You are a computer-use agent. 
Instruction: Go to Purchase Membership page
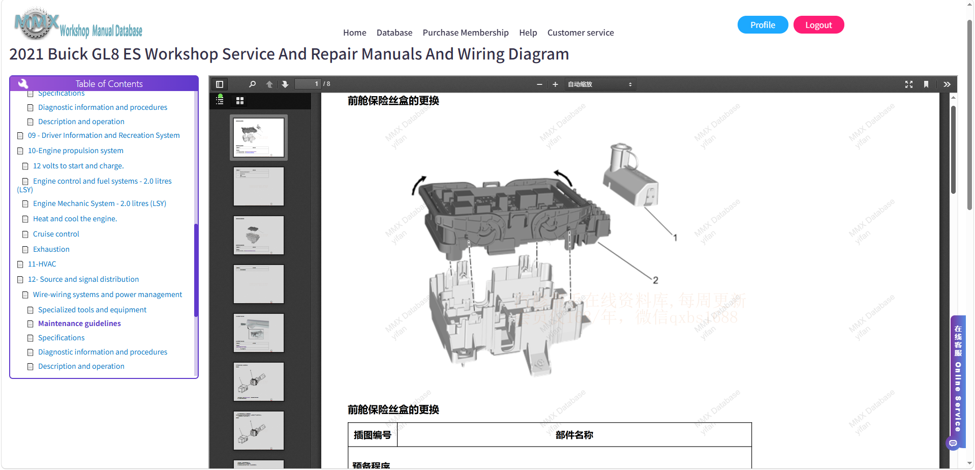pyautogui.click(x=466, y=33)
